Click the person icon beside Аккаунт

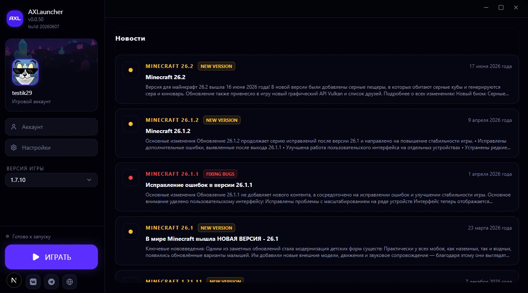click(x=14, y=127)
